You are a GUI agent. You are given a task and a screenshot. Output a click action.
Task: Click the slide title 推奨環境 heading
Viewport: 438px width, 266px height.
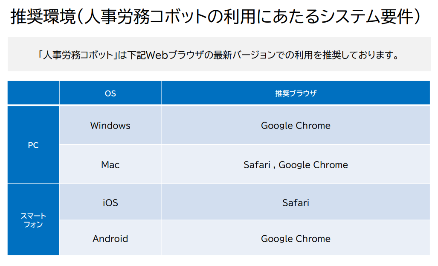pos(215,16)
